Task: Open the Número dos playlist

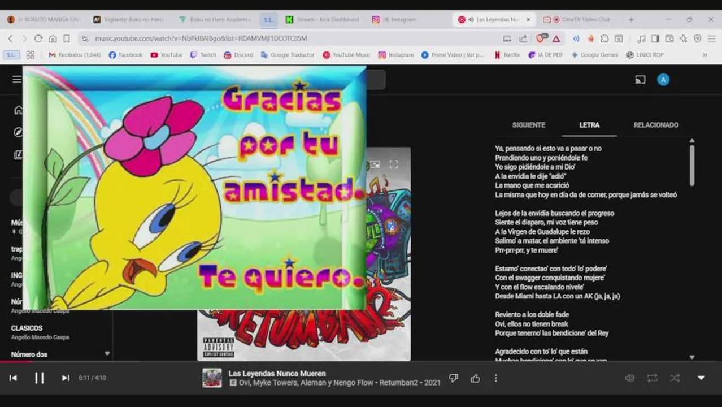Action: 29,354
